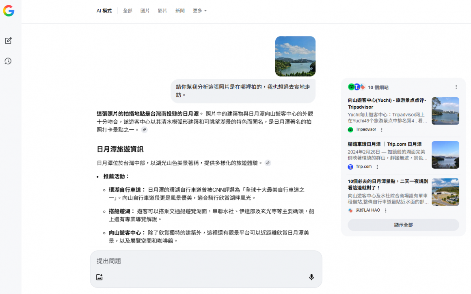
Task: Click the 提出問題 input field
Action: click(162, 261)
